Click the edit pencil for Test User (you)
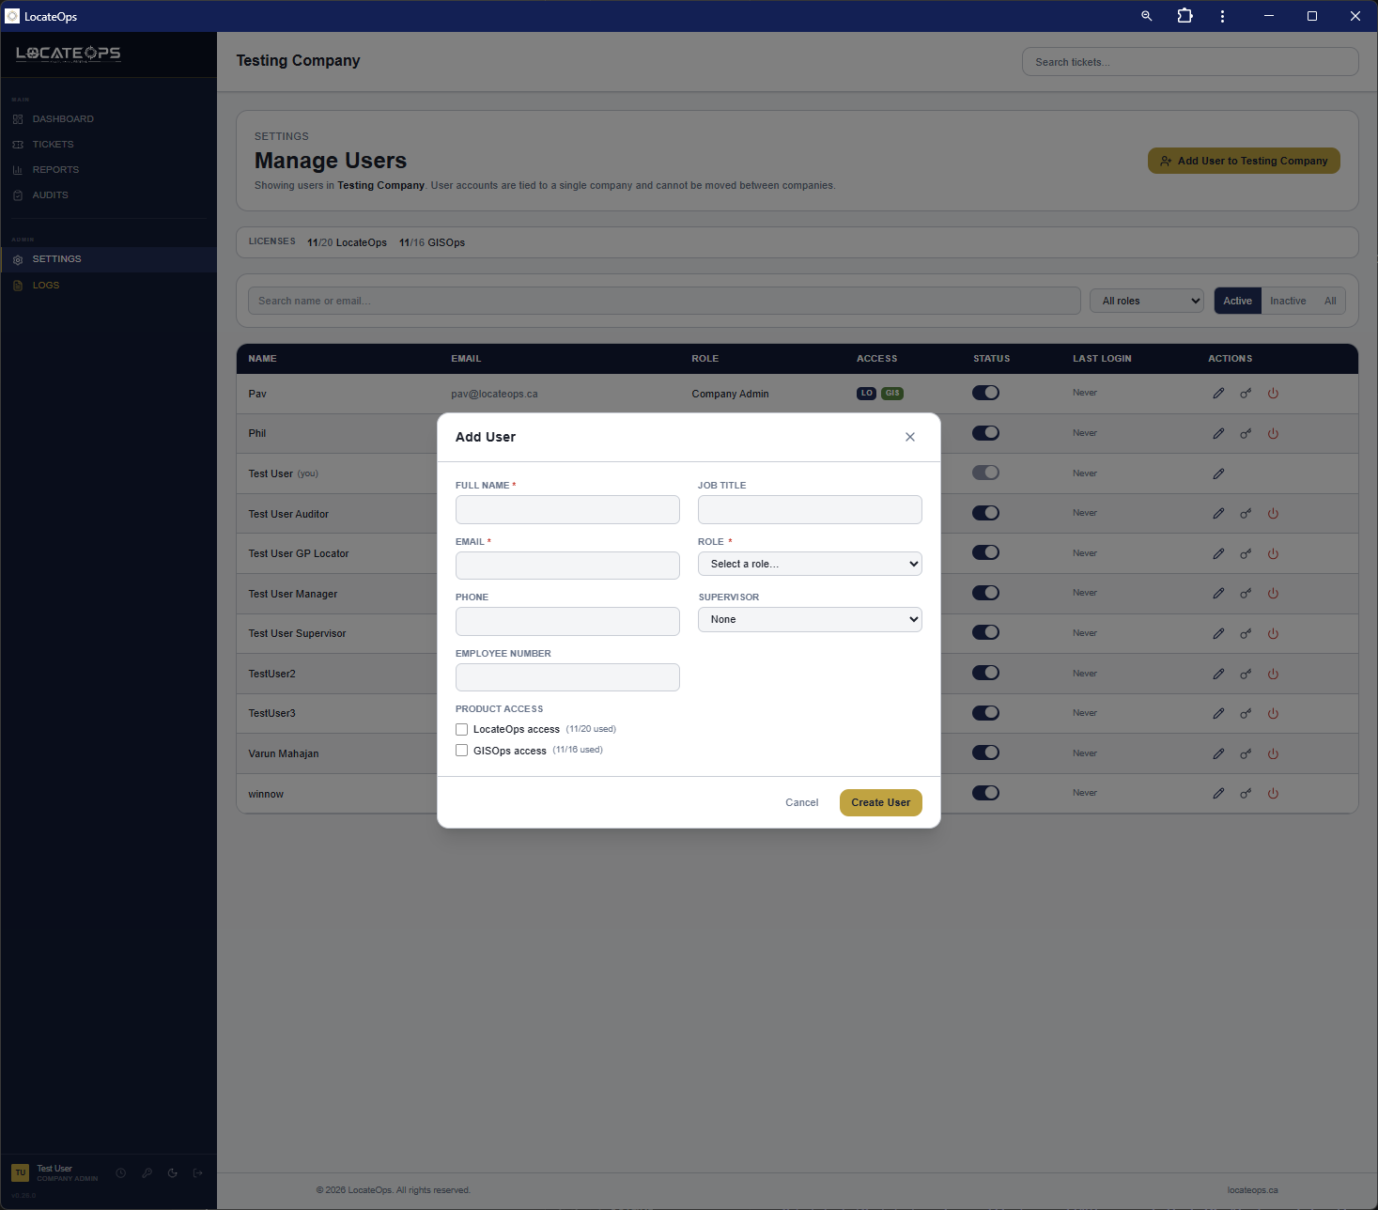1378x1210 pixels. coord(1218,474)
